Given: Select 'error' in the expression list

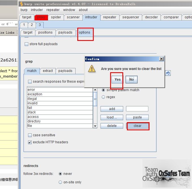Looking at the screenshot, I should 60,90.
